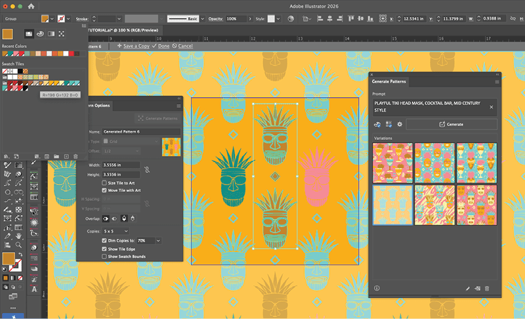The height and width of the screenshot is (319, 525).
Task: Click the pencil edit icon in Generate Patterns
Action: (x=468, y=288)
